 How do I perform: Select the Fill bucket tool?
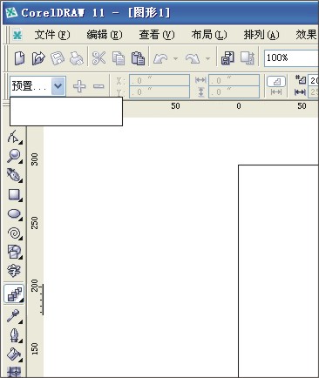pos(14,354)
